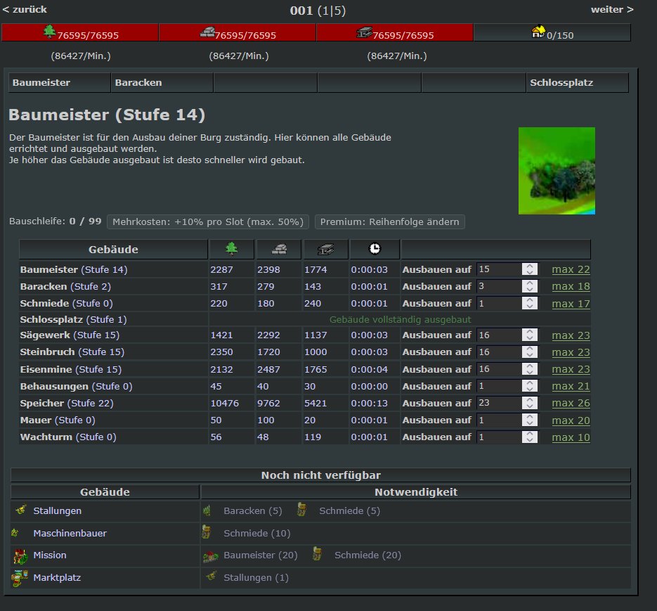Open the Baracken tab
657x611 pixels.
pyautogui.click(x=138, y=82)
